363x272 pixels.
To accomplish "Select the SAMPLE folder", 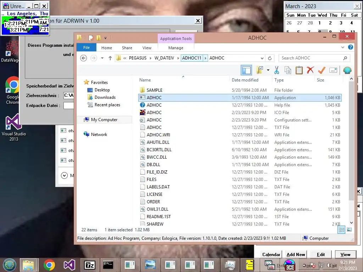I will click(240, 90).
